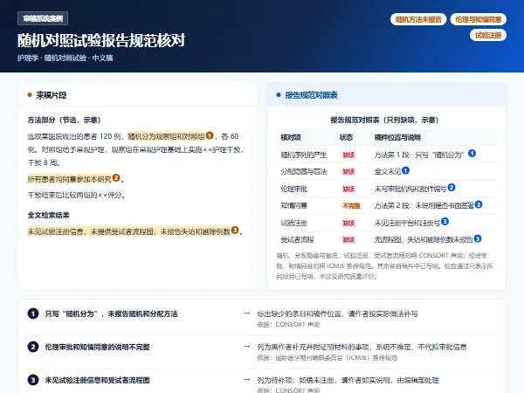This screenshot has height=393, width=524.
Task: Click 受试者流程 cell in table
Action: click(x=297, y=239)
